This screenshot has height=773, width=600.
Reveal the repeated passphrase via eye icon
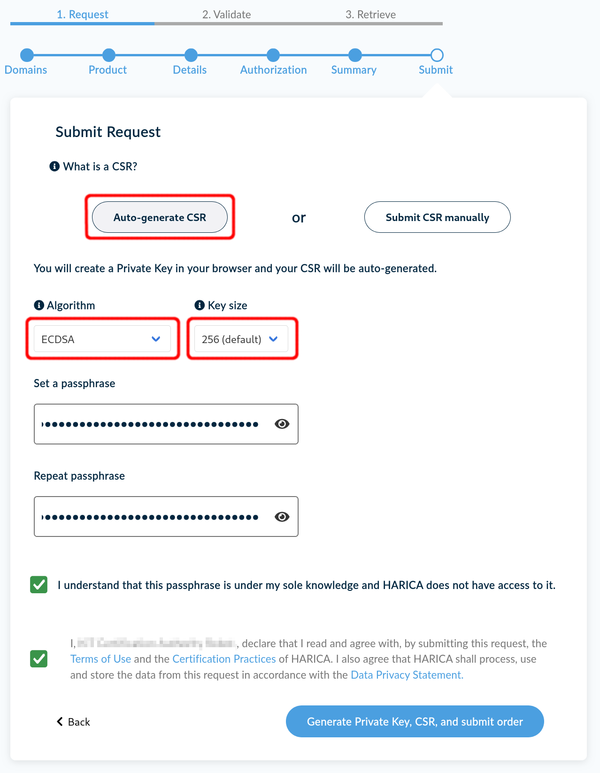282,517
